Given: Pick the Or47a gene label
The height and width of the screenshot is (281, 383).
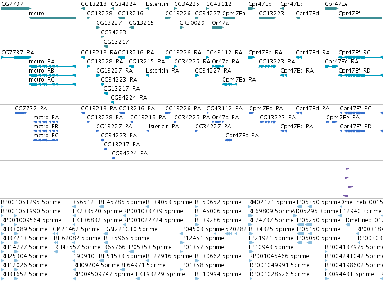Looking at the screenshot, I should click(221, 23).
